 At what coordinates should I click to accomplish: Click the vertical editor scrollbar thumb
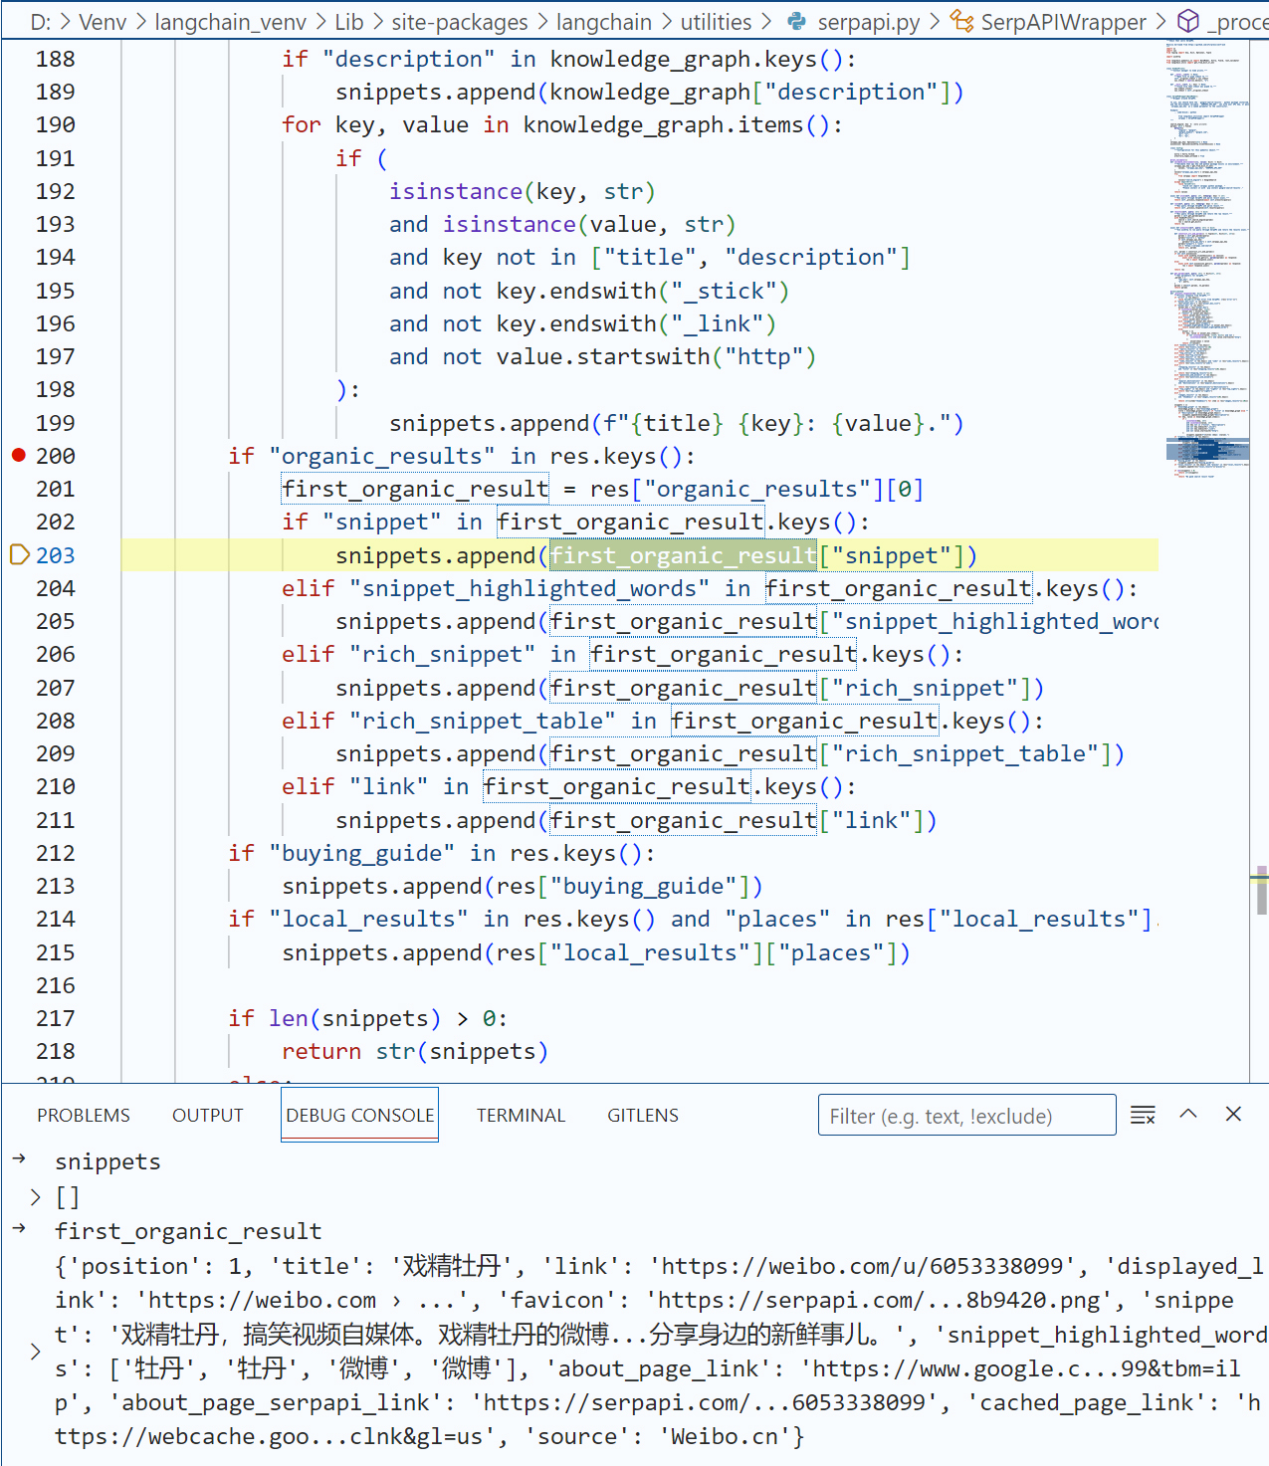(1261, 891)
